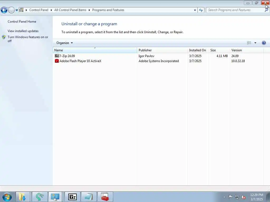This screenshot has height=202, width=270.
Task: Select the Programs and Features breadcrumb
Action: pyautogui.click(x=108, y=10)
